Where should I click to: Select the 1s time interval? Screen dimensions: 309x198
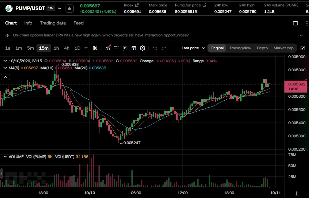point(8,48)
